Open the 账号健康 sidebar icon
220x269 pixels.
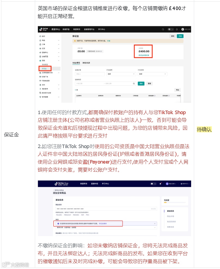tap(40, 97)
